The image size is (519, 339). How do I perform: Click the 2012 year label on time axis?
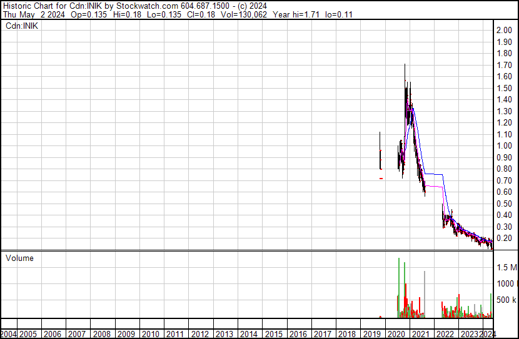click(200, 335)
